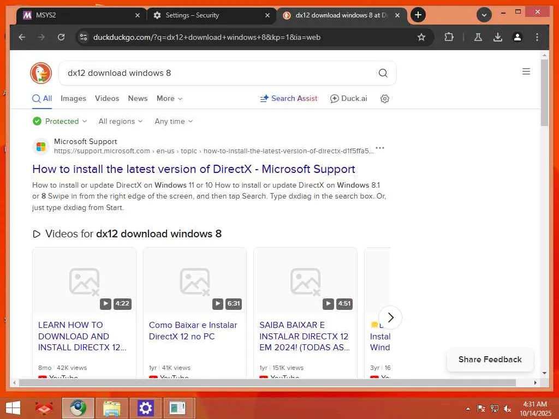Open Como Baixar e Instalar DirectX 12 no PC video
The width and height of the screenshot is (559, 419).
pyautogui.click(x=193, y=331)
